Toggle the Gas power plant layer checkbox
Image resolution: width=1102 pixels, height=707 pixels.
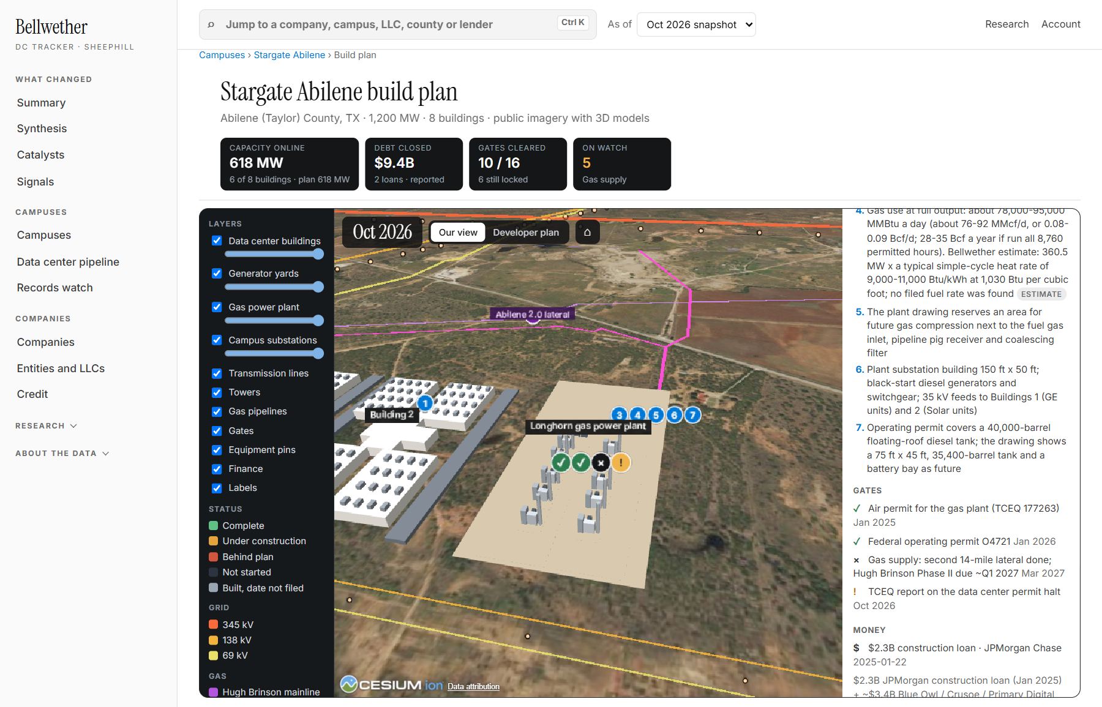(x=217, y=307)
